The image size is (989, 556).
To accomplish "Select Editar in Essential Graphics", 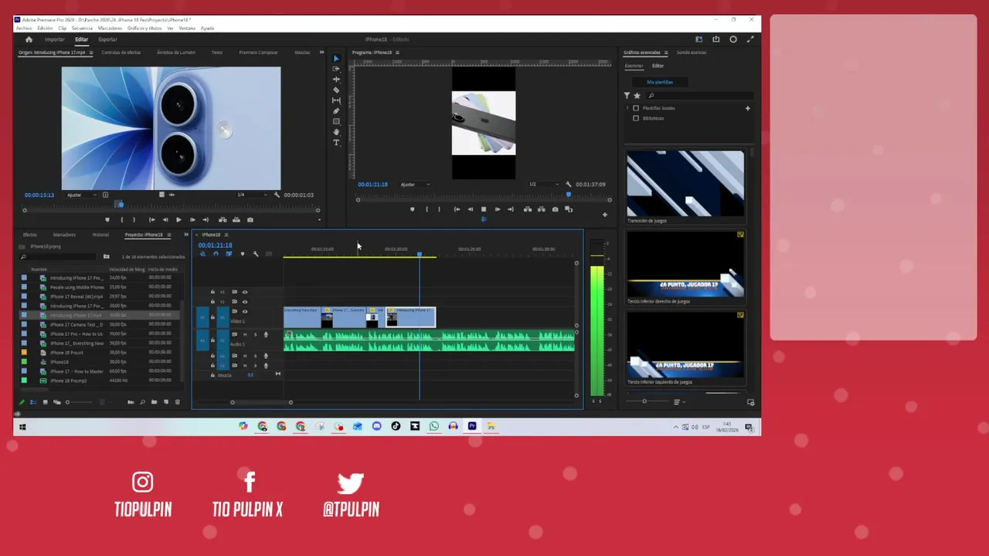I will [658, 66].
